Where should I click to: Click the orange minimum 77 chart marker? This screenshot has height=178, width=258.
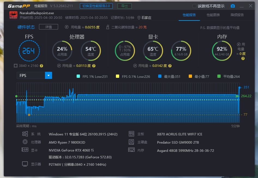tap(29, 115)
